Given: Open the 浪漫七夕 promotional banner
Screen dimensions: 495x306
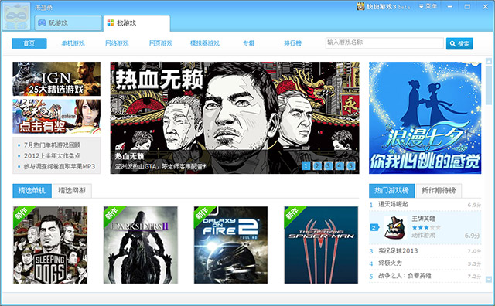Looking at the screenshot, I should (425, 117).
